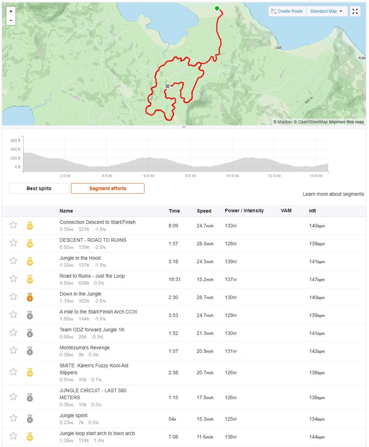Open the Learn more about segments link
The height and width of the screenshot is (447, 369).
point(333,194)
